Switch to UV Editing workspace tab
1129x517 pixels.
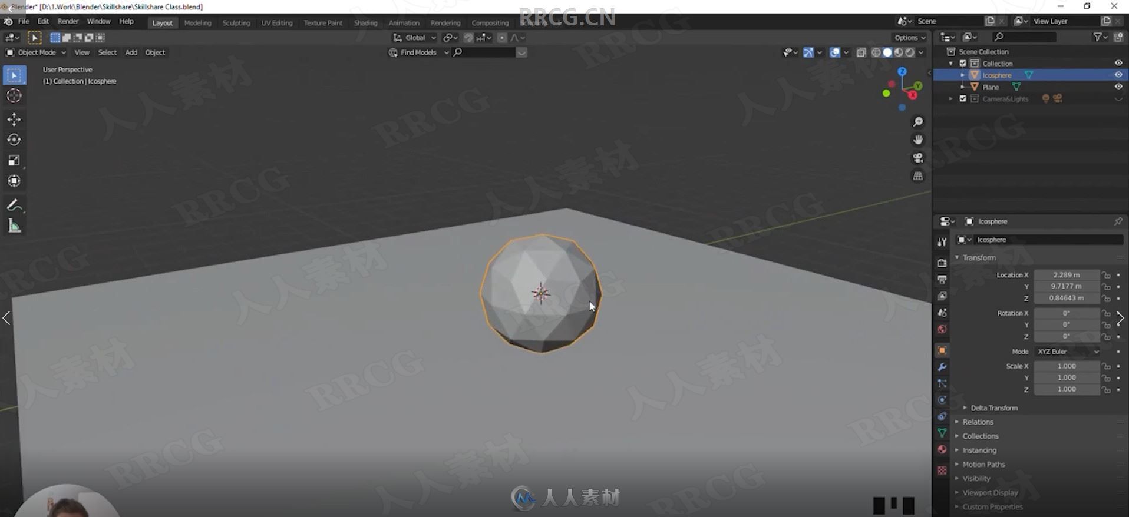pos(277,23)
